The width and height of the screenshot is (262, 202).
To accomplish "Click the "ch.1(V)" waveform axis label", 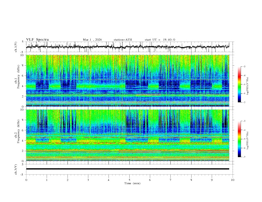I will pos(16,47).
